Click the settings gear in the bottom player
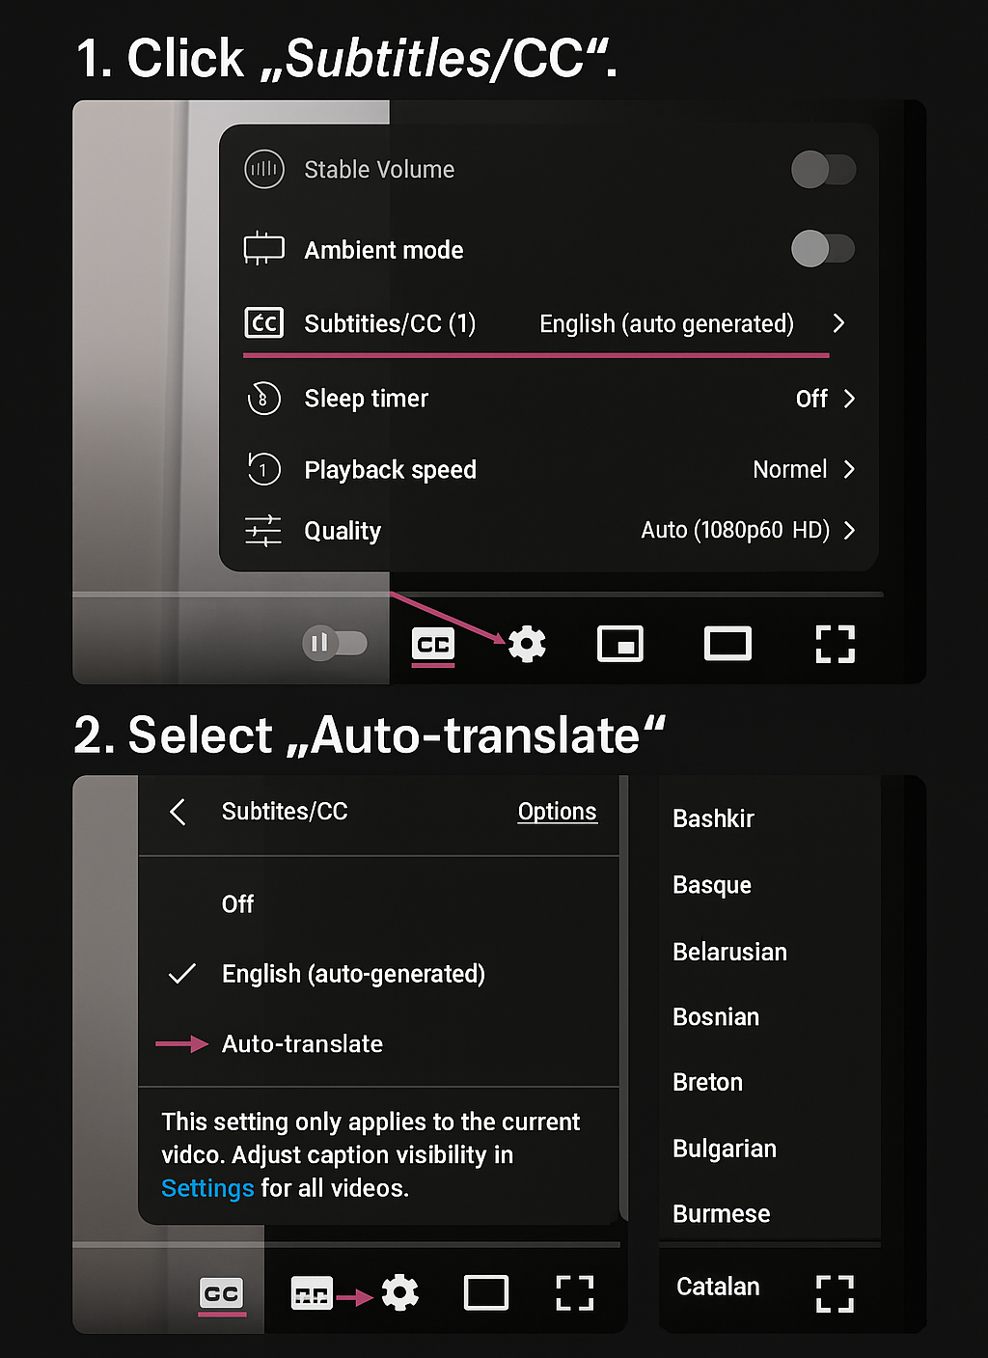The width and height of the screenshot is (988, 1358). pos(399,1292)
